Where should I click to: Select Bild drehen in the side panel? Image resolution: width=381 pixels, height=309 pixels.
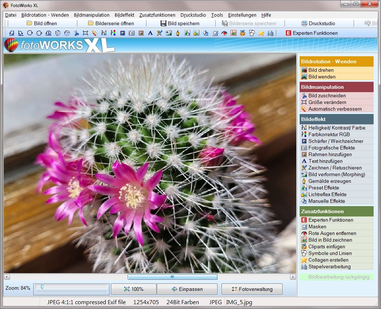click(337, 70)
